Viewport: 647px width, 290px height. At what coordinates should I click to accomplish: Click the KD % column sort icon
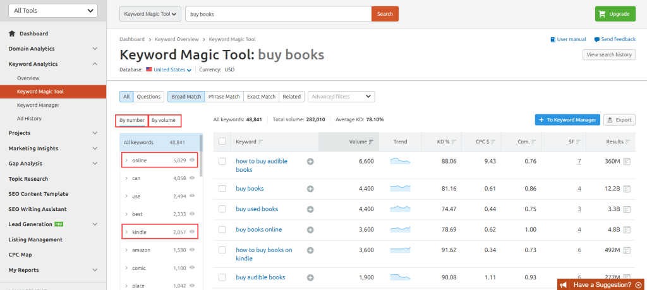[x=454, y=142]
